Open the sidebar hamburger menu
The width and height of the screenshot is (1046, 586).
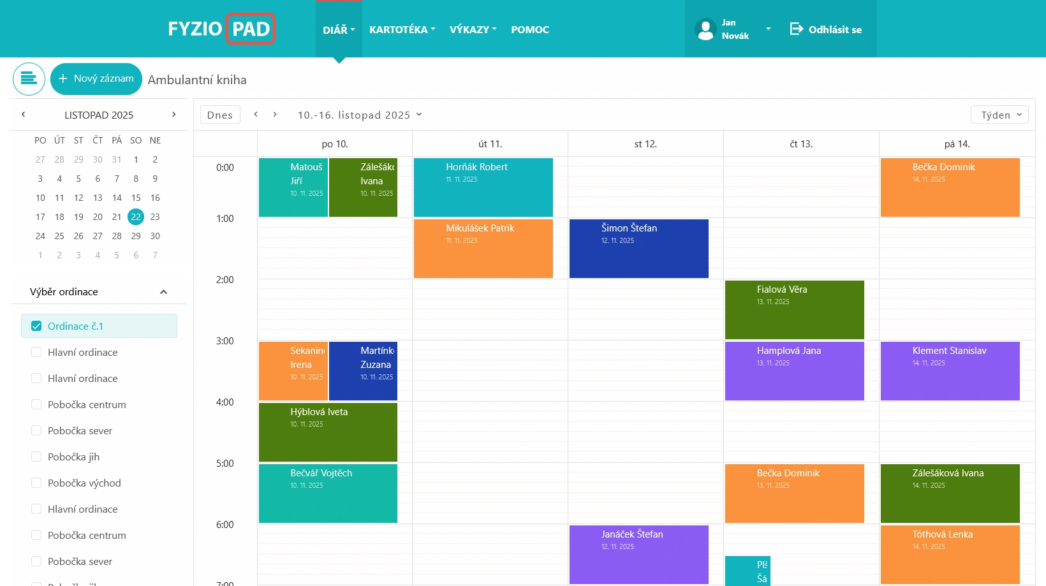(x=29, y=78)
